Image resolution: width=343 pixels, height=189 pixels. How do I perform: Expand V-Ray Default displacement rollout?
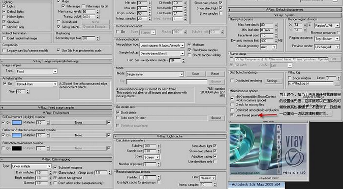(285, 10)
